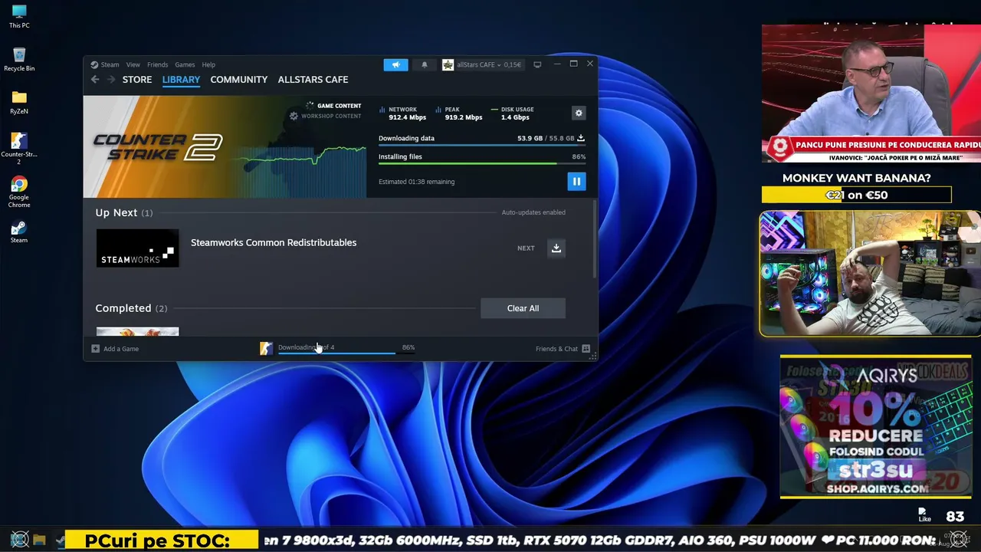Enter Big Picture mode via monitor icon

click(x=537, y=64)
